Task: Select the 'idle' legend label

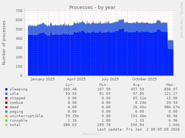Action: (14, 94)
